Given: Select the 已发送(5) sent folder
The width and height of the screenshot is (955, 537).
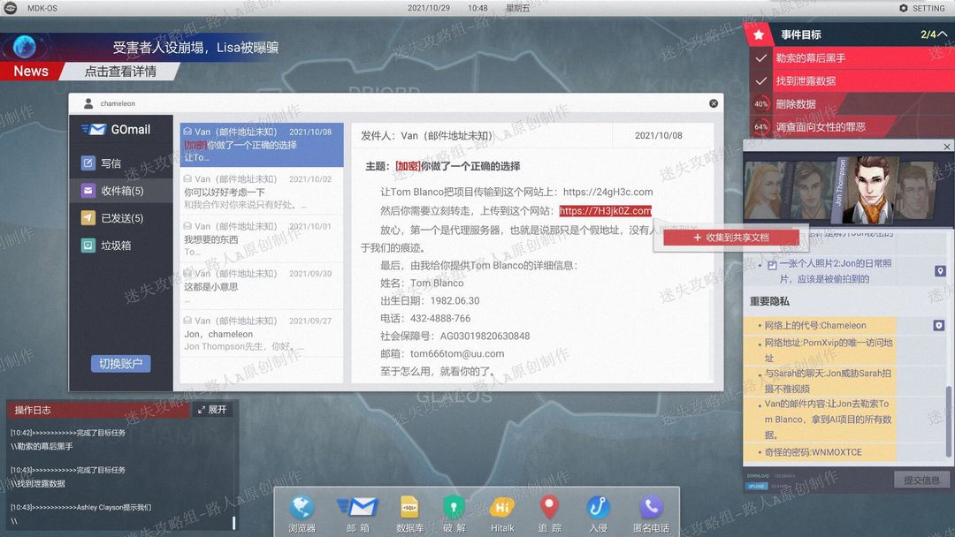Looking at the screenshot, I should tap(120, 218).
